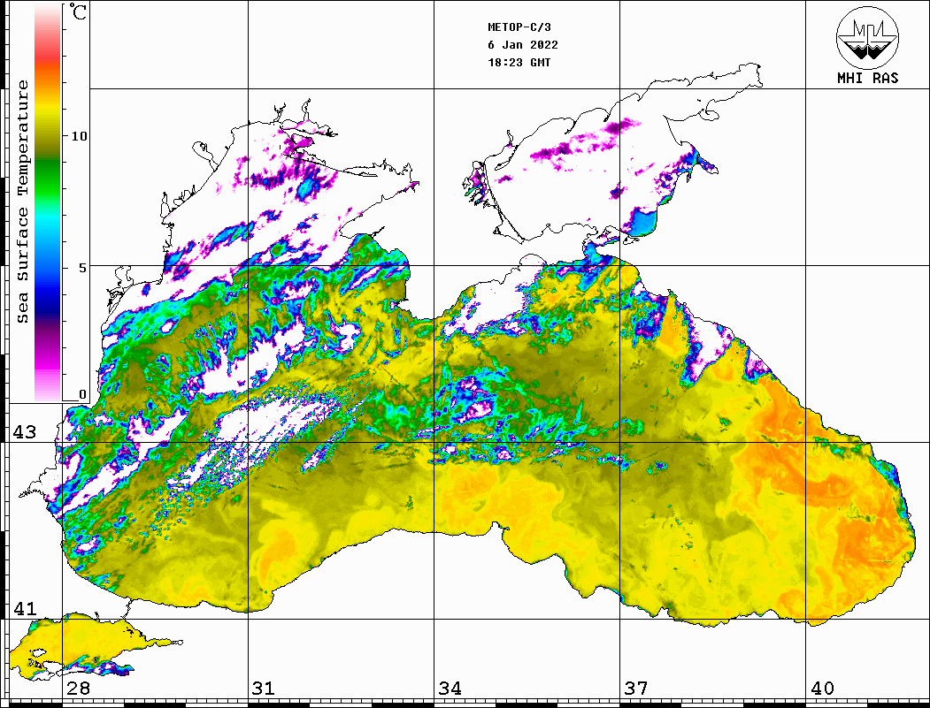Click the 18:23 GMT time label
930x708 pixels.
519,62
